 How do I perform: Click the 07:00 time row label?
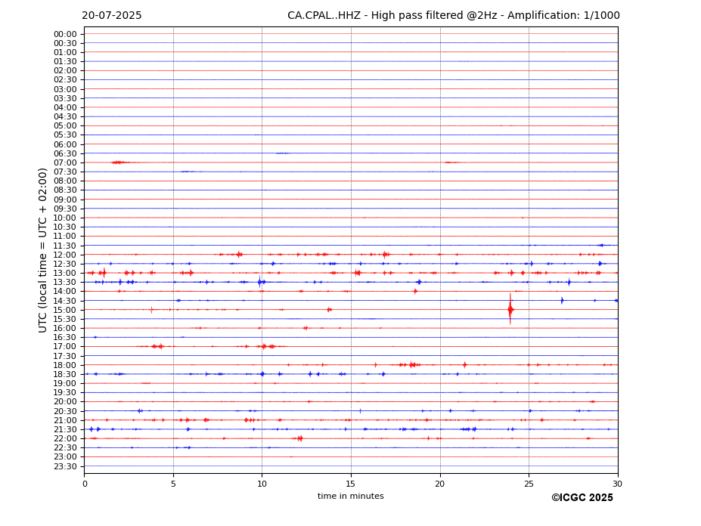coord(65,162)
